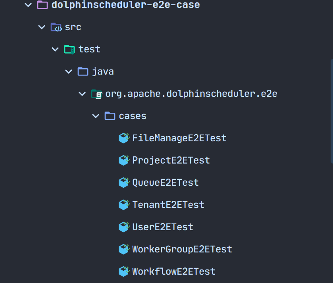
Task: Collapse the cases folder chevron
Action: 96,116
